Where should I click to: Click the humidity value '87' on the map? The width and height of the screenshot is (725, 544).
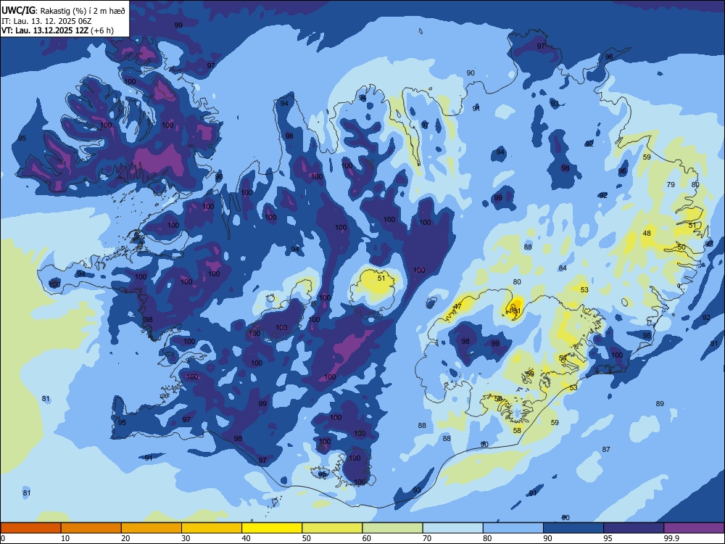(x=606, y=449)
